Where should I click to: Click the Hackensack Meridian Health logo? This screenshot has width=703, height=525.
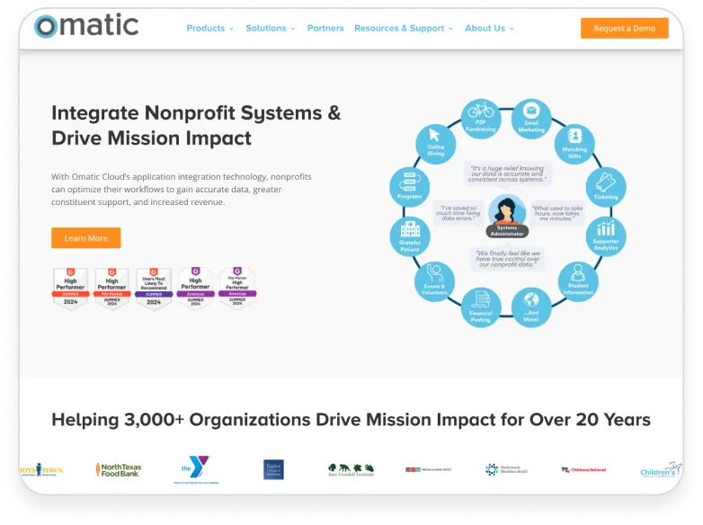tap(506, 470)
